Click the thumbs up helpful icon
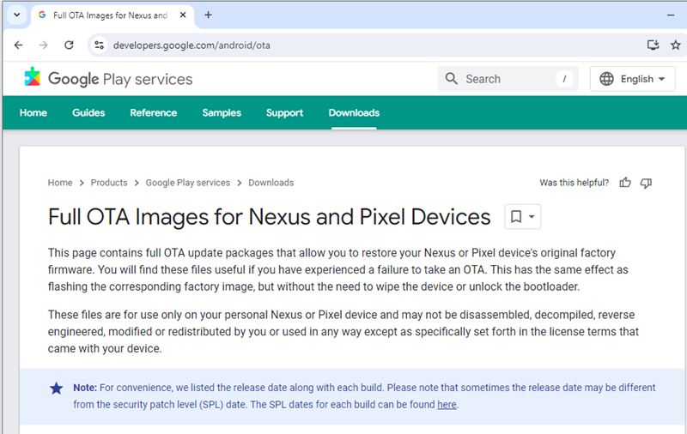This screenshot has width=687, height=434. point(625,183)
